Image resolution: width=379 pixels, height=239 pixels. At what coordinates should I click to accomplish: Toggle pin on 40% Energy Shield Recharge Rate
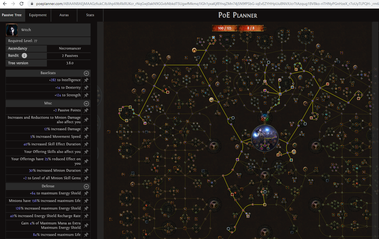(86, 216)
